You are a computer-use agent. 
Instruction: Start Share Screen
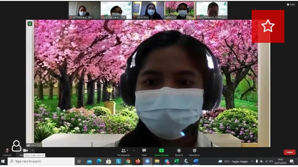click(x=161, y=152)
